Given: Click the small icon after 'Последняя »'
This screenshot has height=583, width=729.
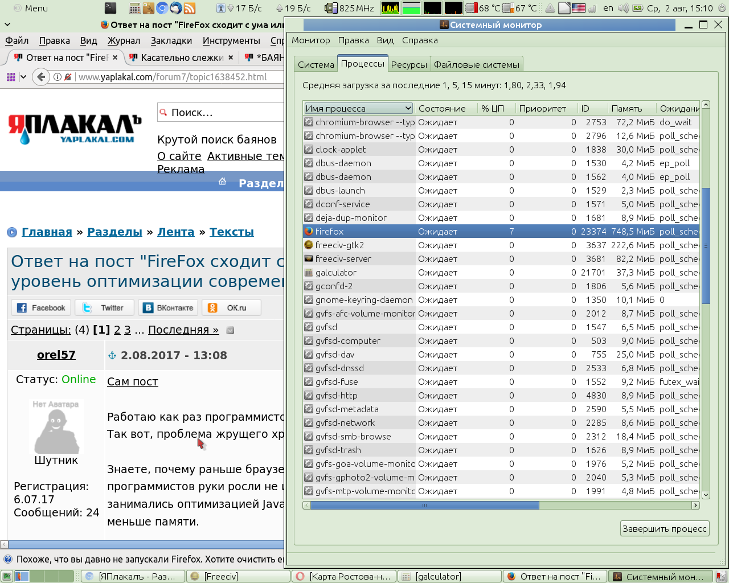Looking at the screenshot, I should coord(230,330).
